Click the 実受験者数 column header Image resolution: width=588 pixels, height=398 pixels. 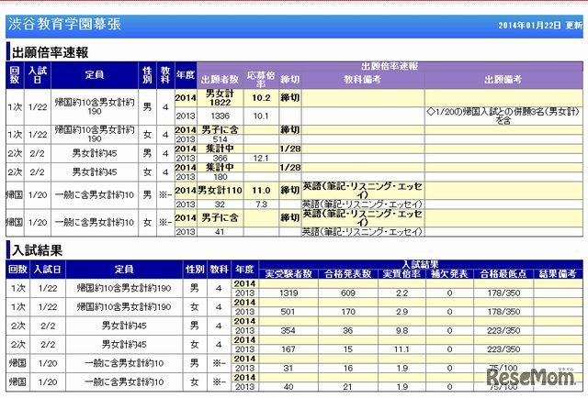(288, 274)
